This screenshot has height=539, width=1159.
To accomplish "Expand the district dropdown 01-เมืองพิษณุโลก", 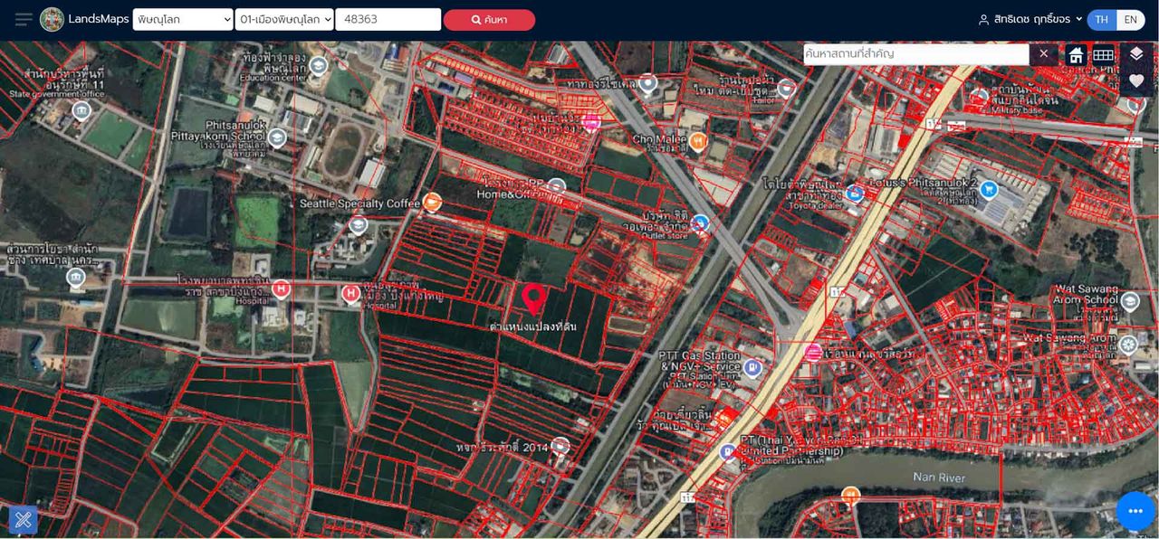I will [x=284, y=20].
